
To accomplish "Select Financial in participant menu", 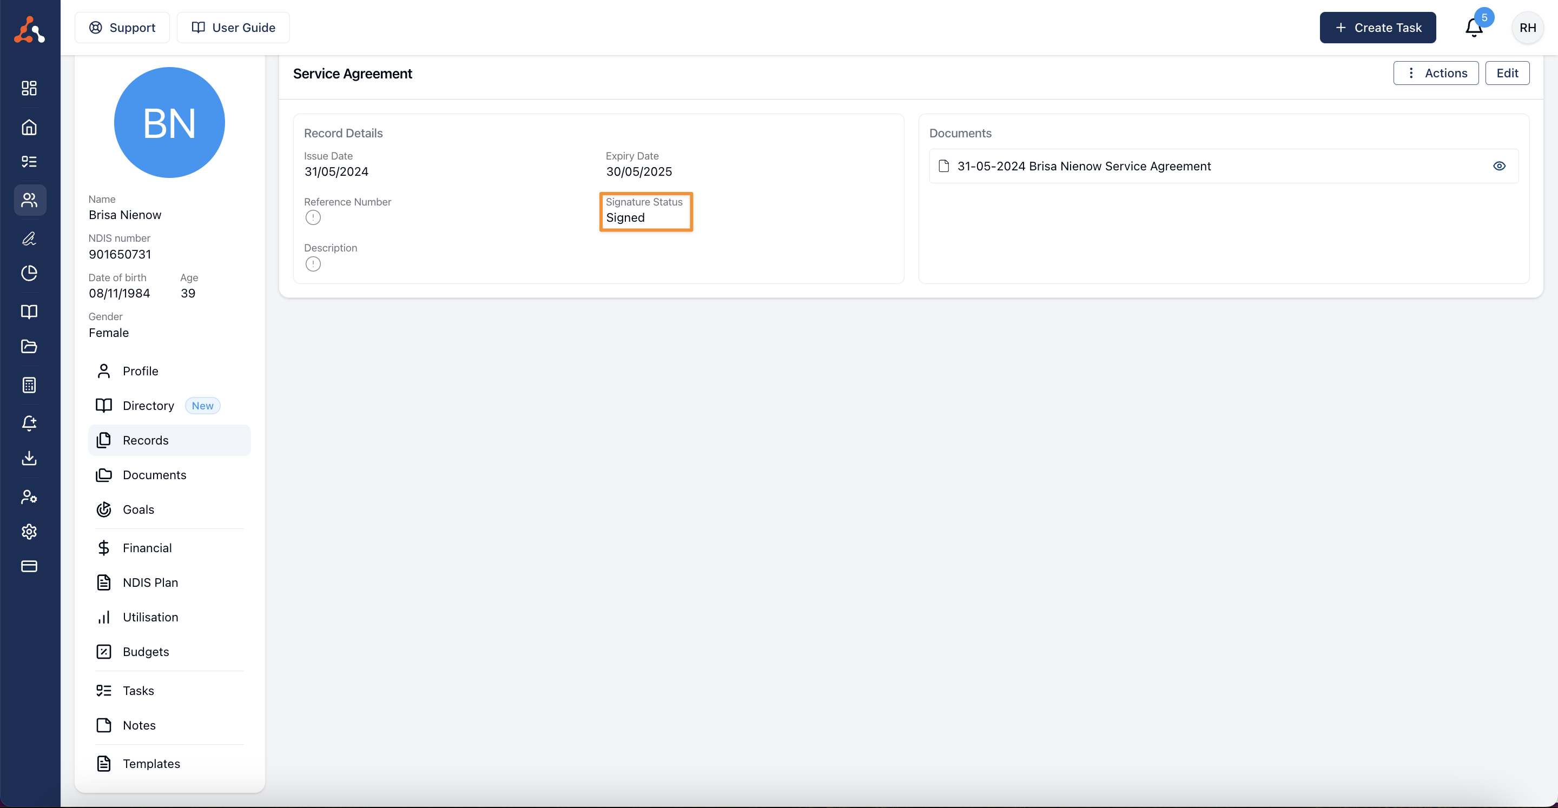I will (x=169, y=548).
